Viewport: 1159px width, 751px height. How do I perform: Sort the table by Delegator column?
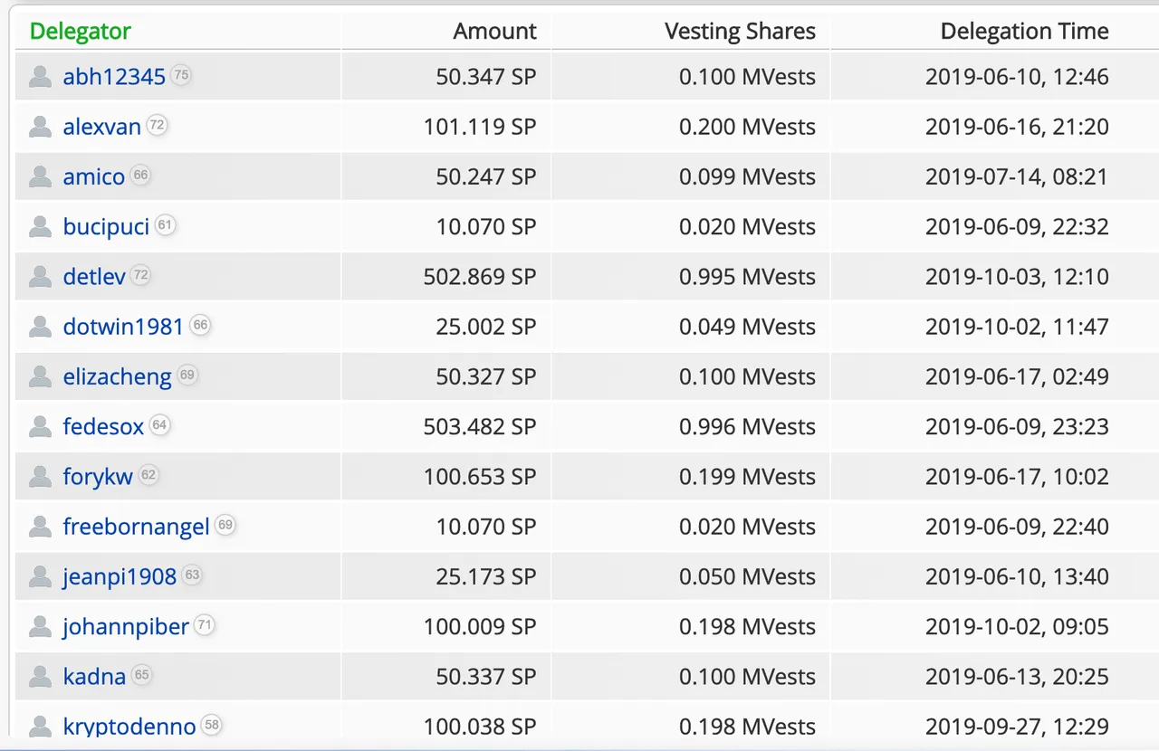tap(81, 32)
